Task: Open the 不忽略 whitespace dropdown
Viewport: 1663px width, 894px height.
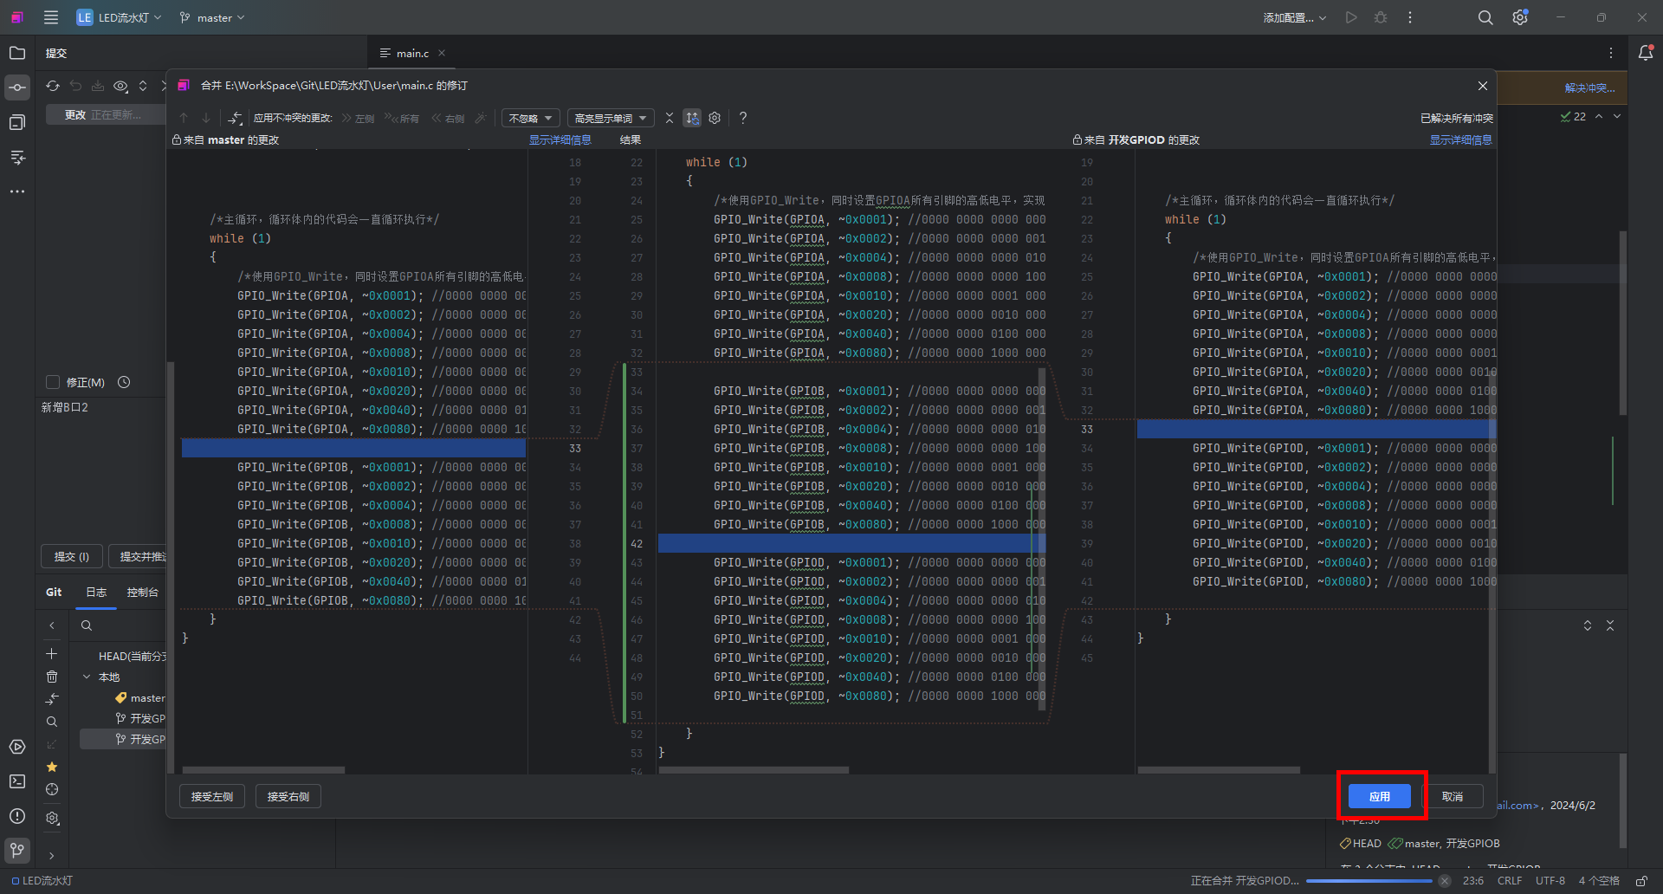Action: point(530,118)
